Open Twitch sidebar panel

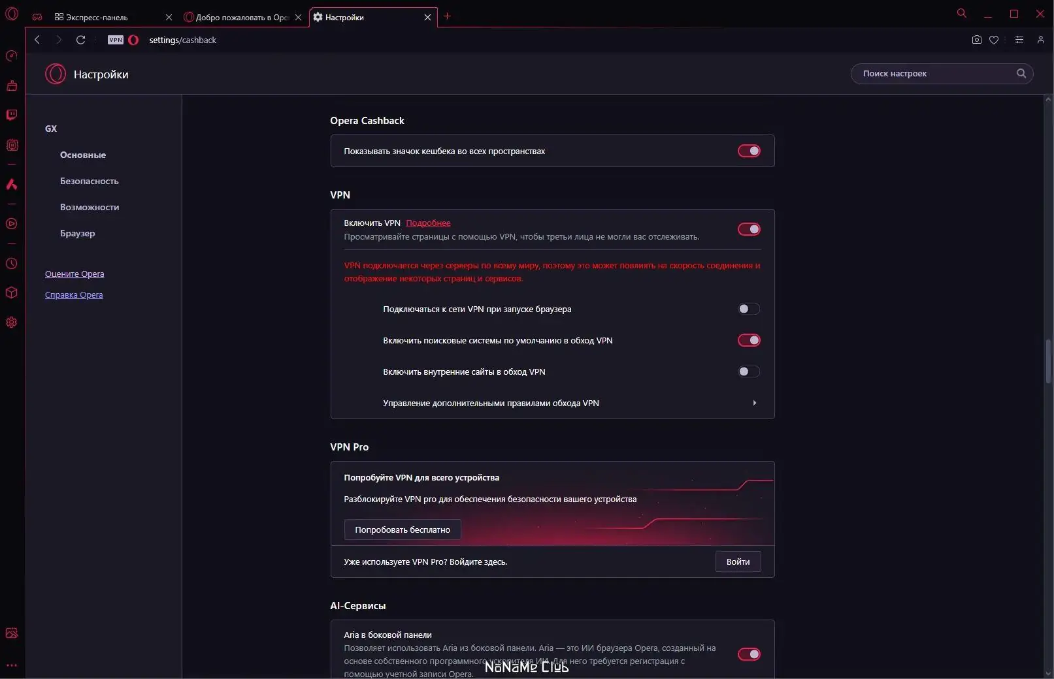pyautogui.click(x=12, y=115)
